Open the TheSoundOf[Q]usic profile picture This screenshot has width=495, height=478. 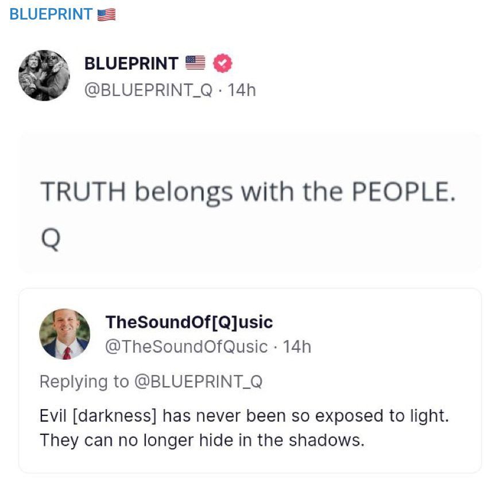point(64,334)
